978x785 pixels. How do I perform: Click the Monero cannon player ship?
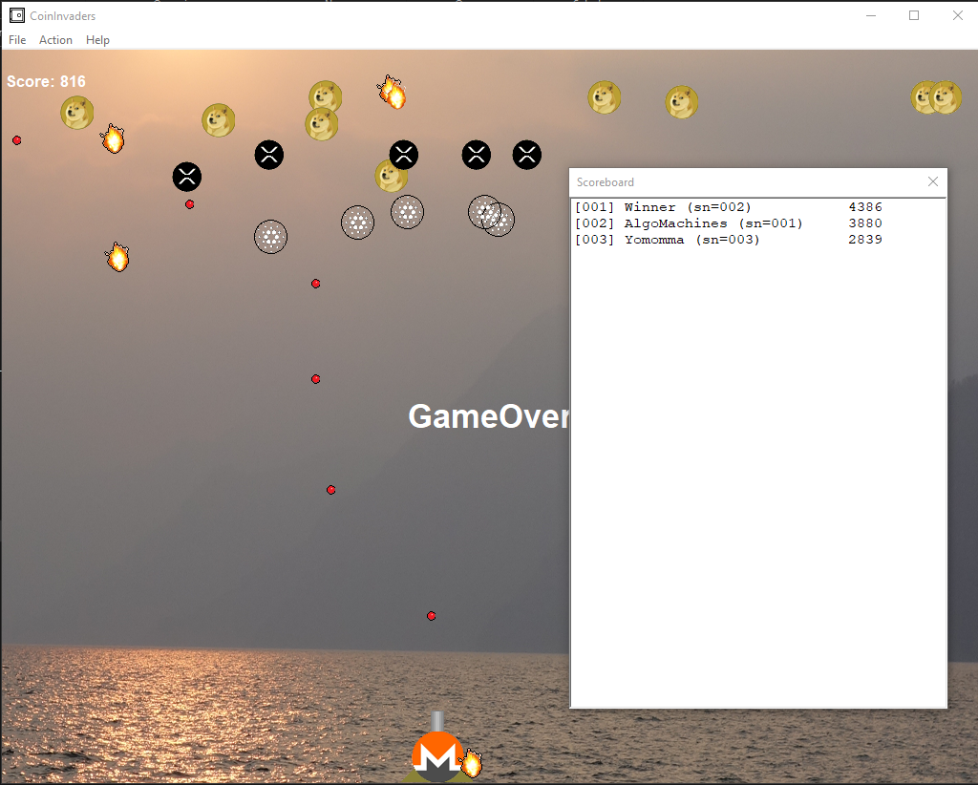437,750
